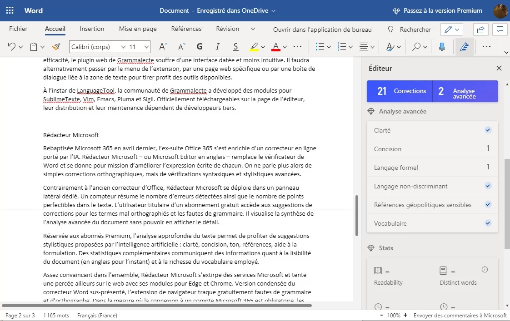Click the Langage non-discriminant row

pos(432,186)
